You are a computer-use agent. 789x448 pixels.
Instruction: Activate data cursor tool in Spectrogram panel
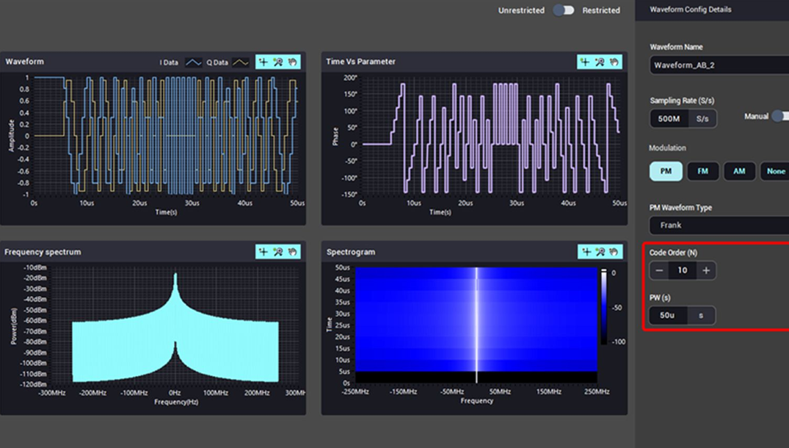coord(586,252)
